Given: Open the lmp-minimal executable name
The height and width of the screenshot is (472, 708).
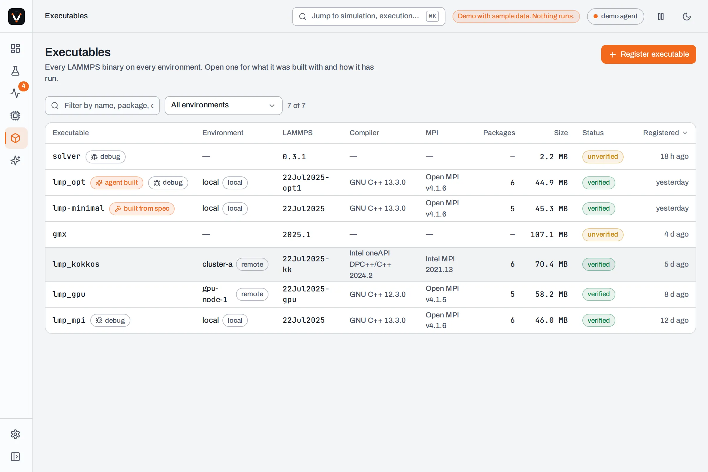Looking at the screenshot, I should click(x=78, y=208).
